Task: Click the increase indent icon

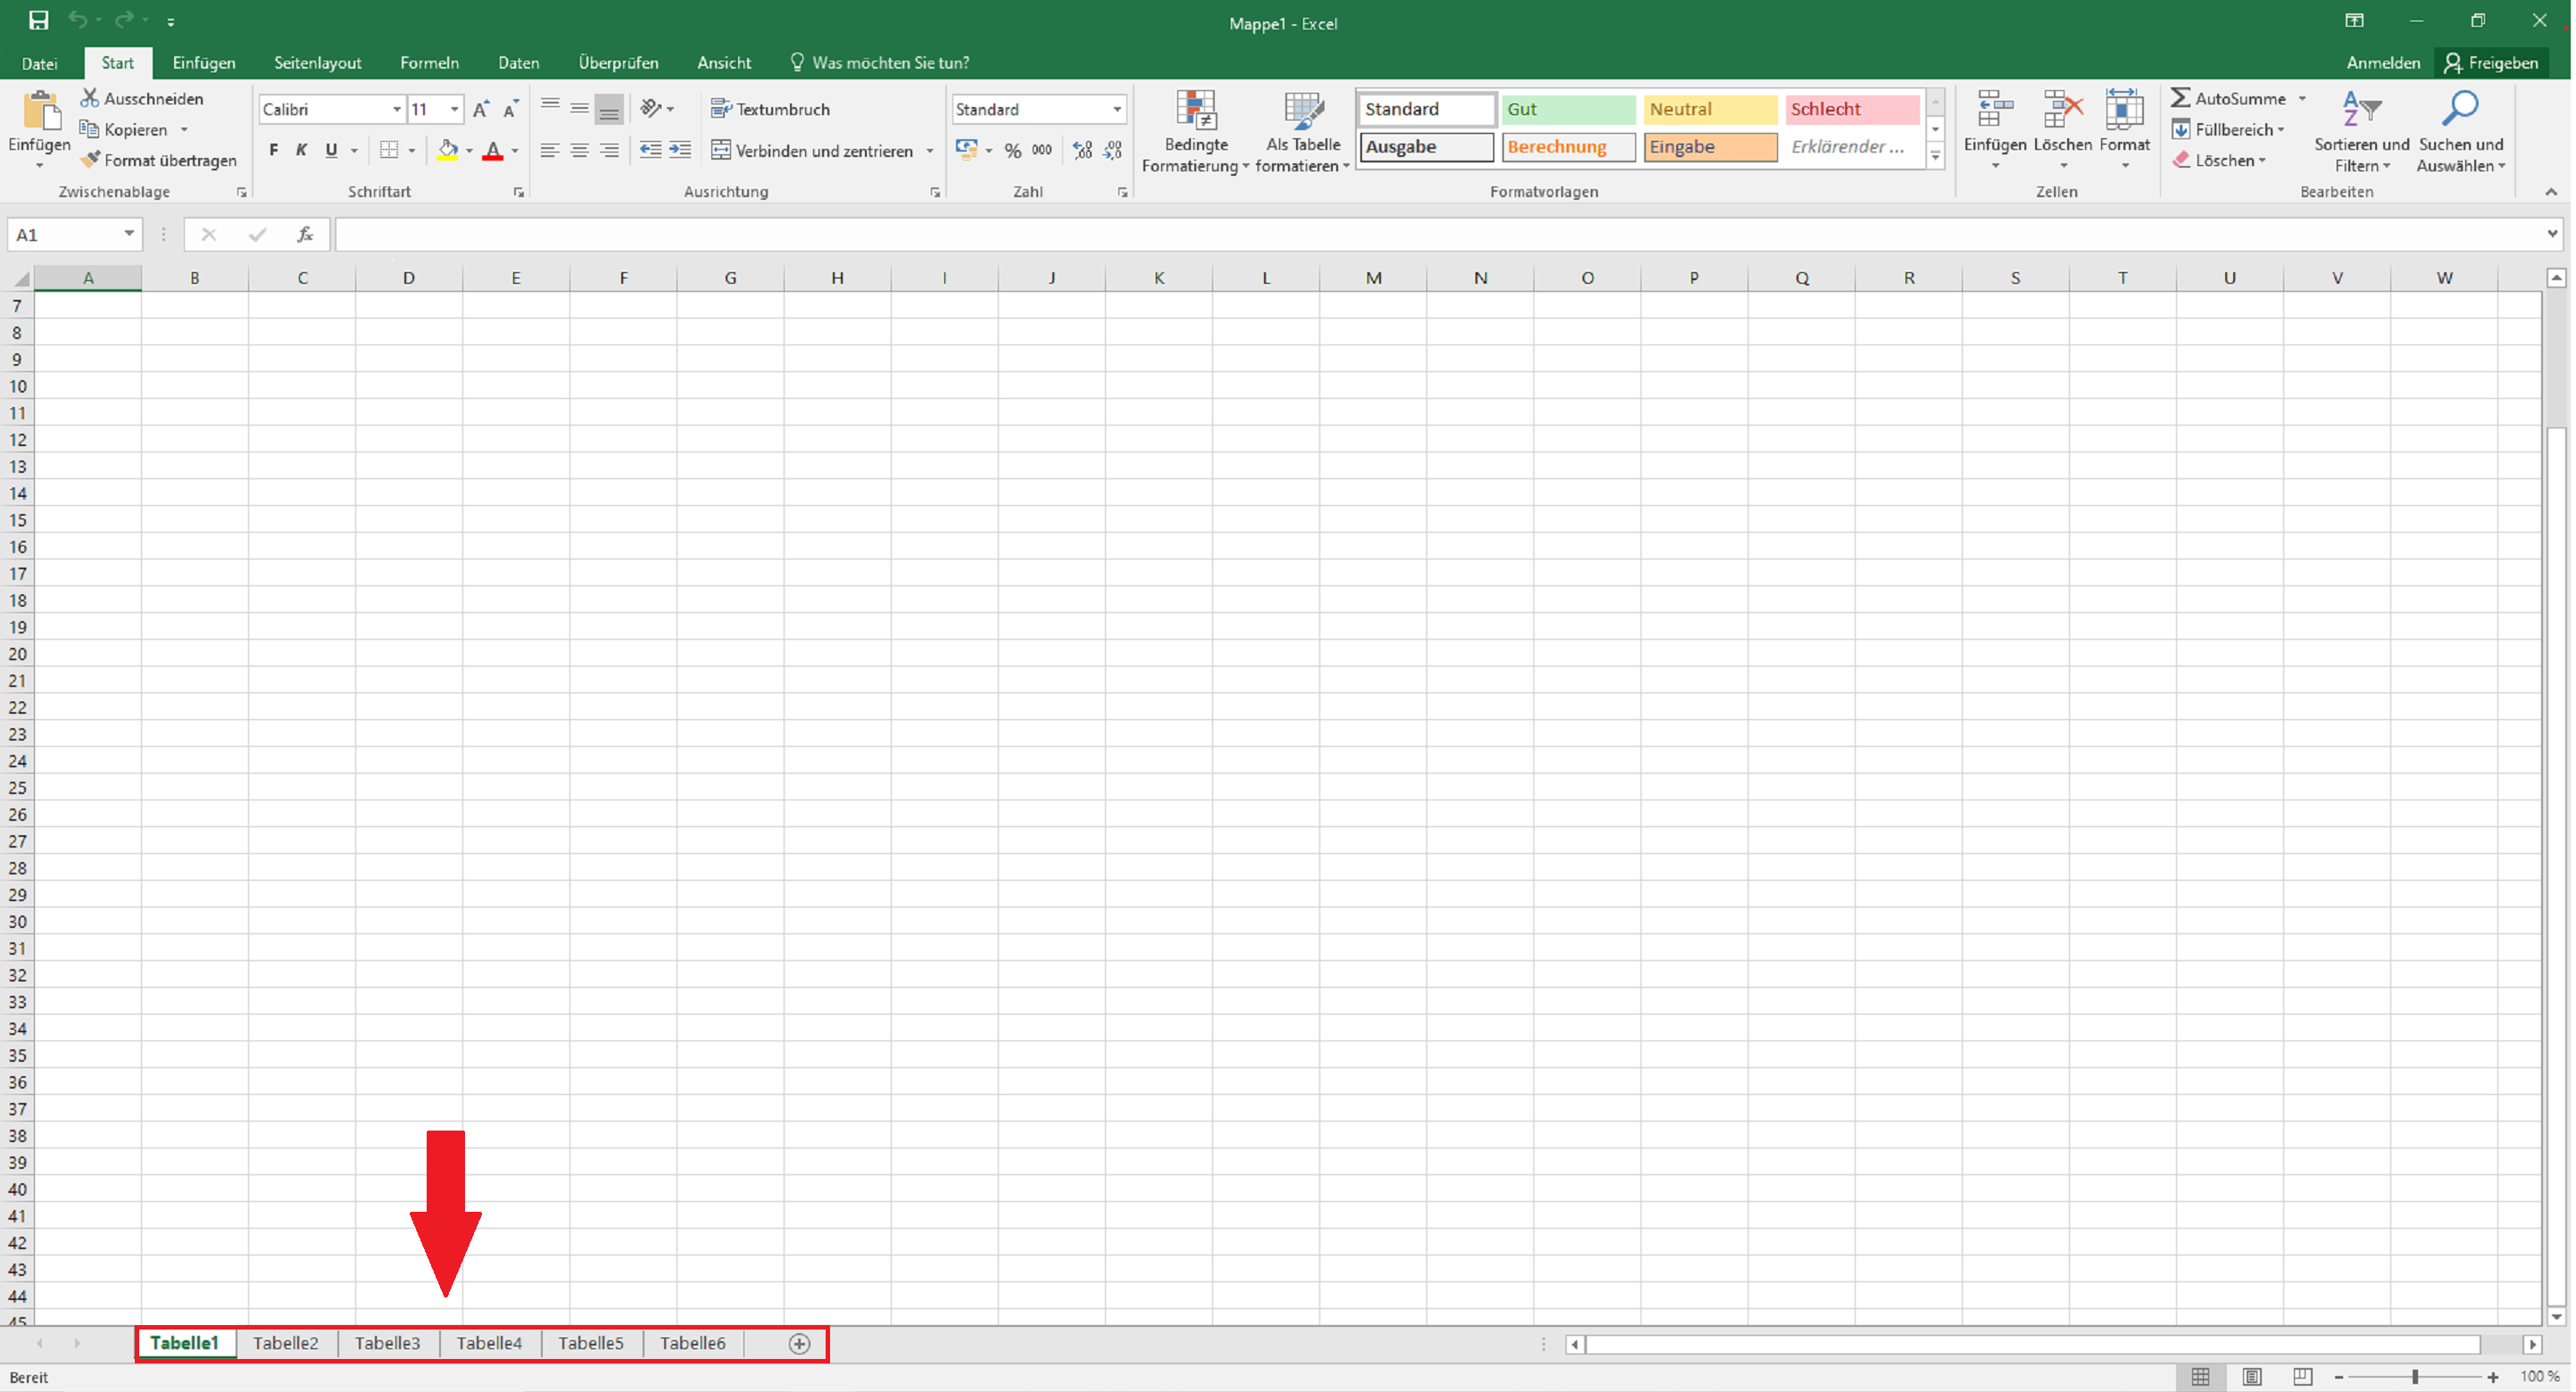Action: (x=680, y=150)
